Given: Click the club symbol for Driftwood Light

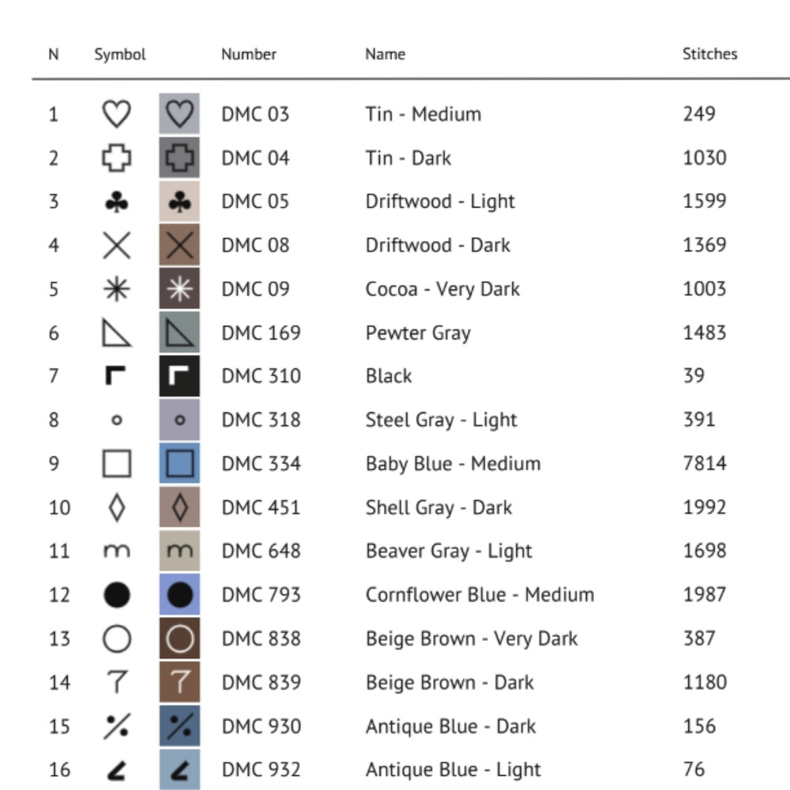Looking at the screenshot, I should (x=117, y=202).
